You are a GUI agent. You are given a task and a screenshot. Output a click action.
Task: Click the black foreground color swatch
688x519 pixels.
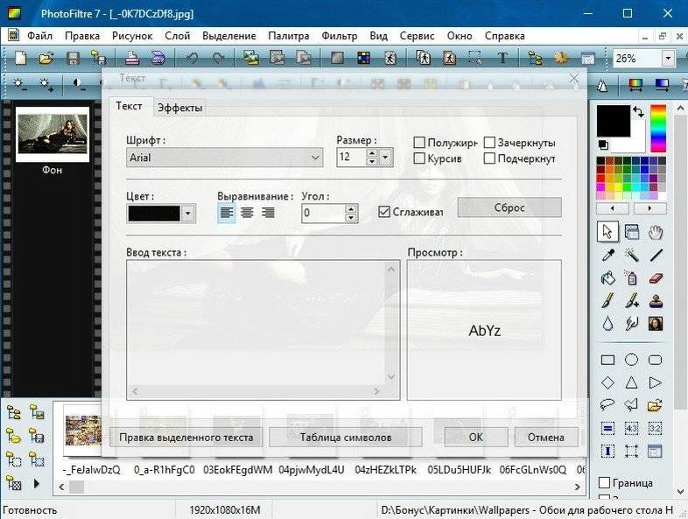(x=614, y=121)
